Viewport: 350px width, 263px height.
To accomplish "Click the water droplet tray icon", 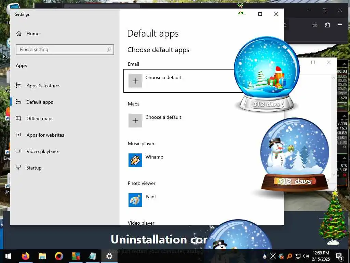I will click(265, 256).
